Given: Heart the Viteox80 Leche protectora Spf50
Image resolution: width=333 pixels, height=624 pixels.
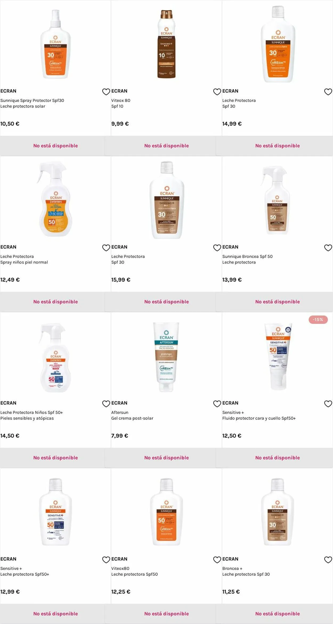Looking at the screenshot, I should click(217, 560).
